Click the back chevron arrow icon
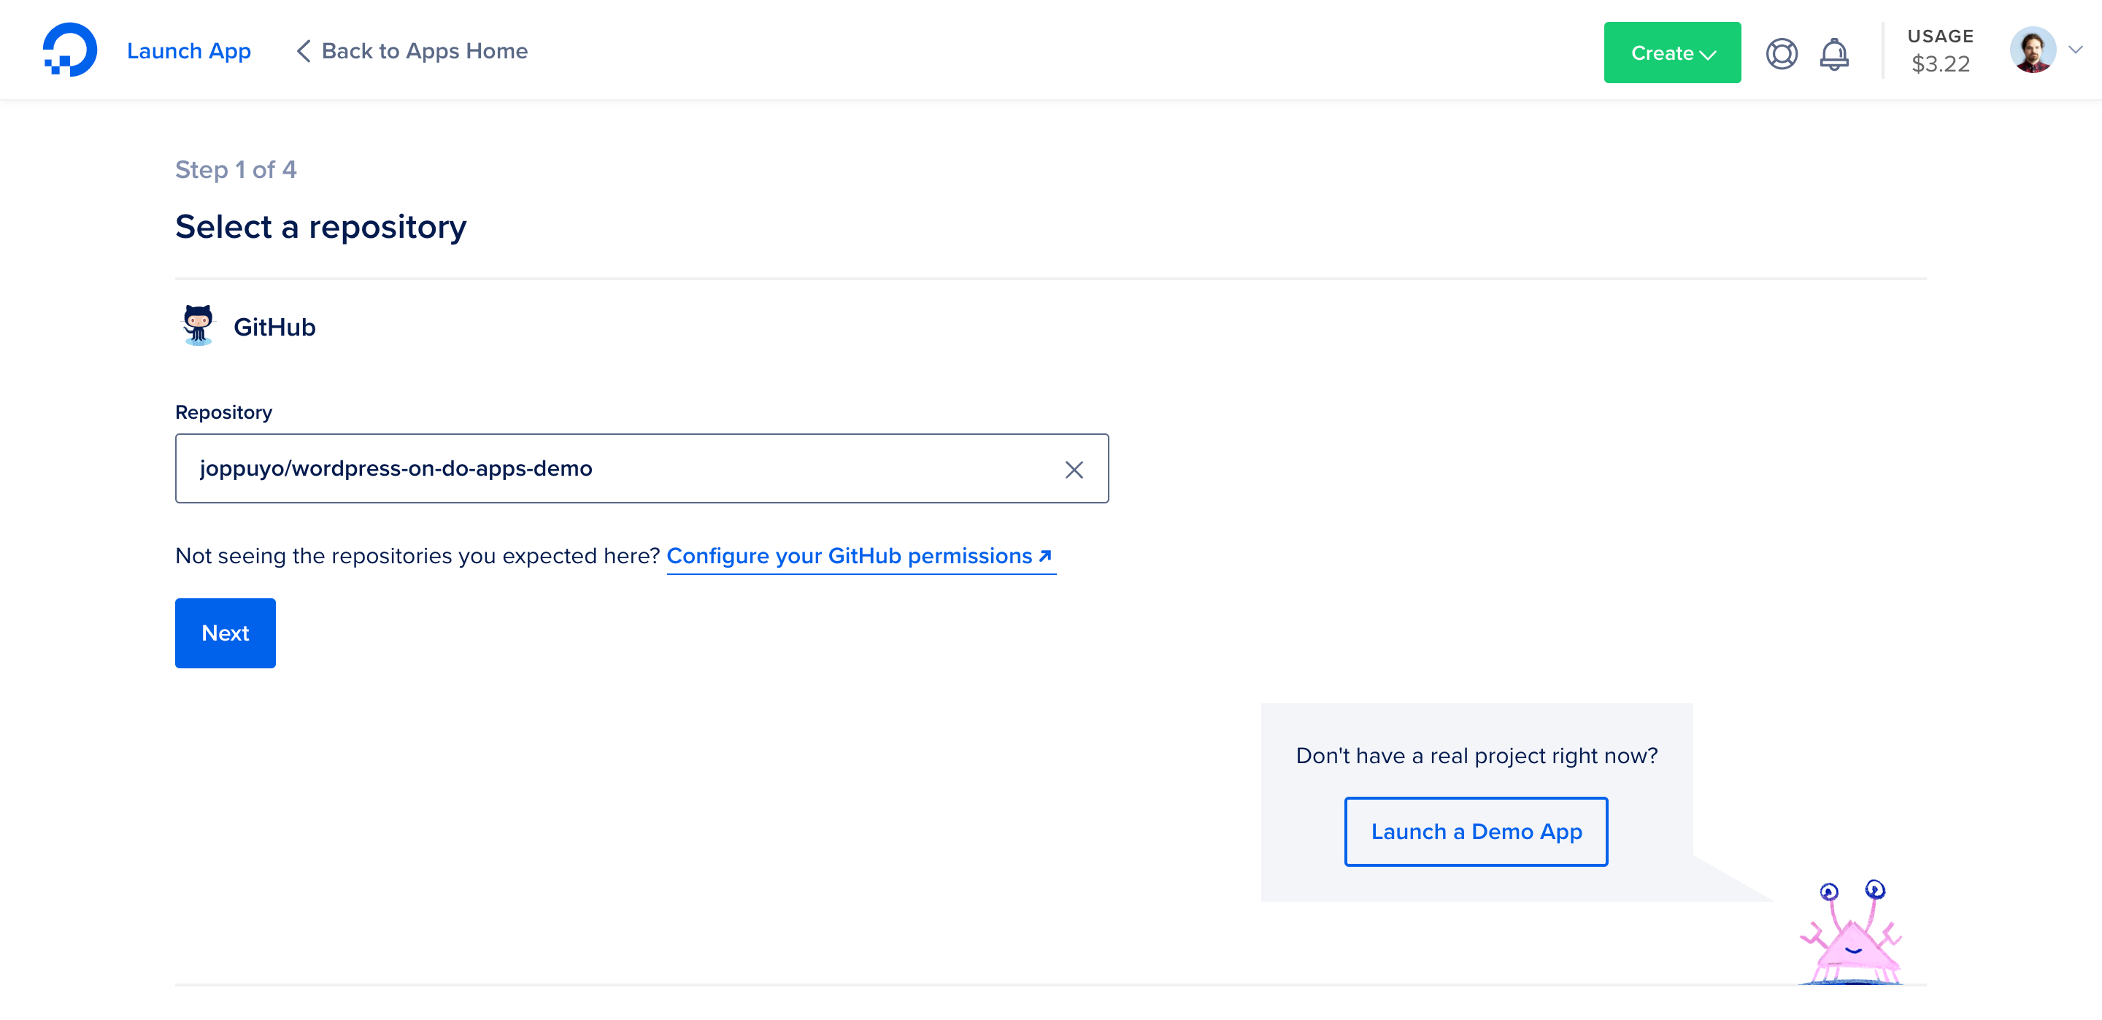The height and width of the screenshot is (1020, 2102). tap(303, 51)
